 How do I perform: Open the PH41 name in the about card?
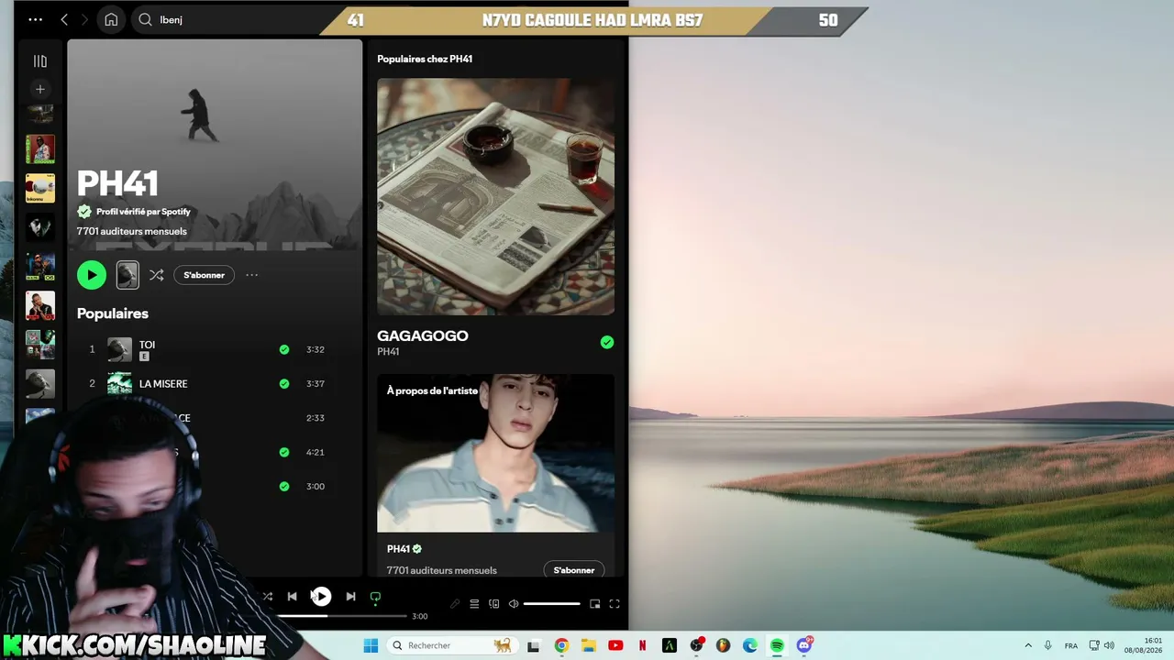click(x=398, y=549)
